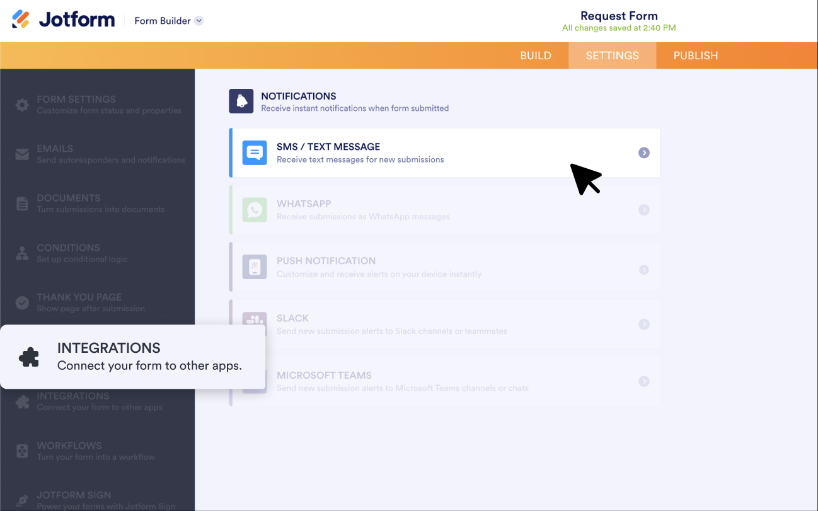Click the Request Form title
The image size is (818, 511).
(619, 16)
